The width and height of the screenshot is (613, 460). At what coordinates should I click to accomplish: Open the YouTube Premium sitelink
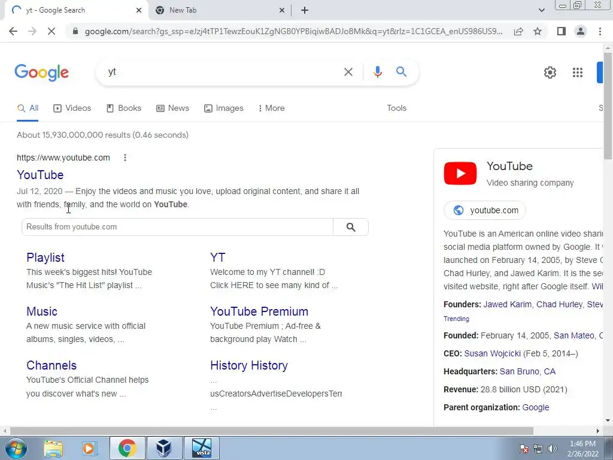coord(259,311)
